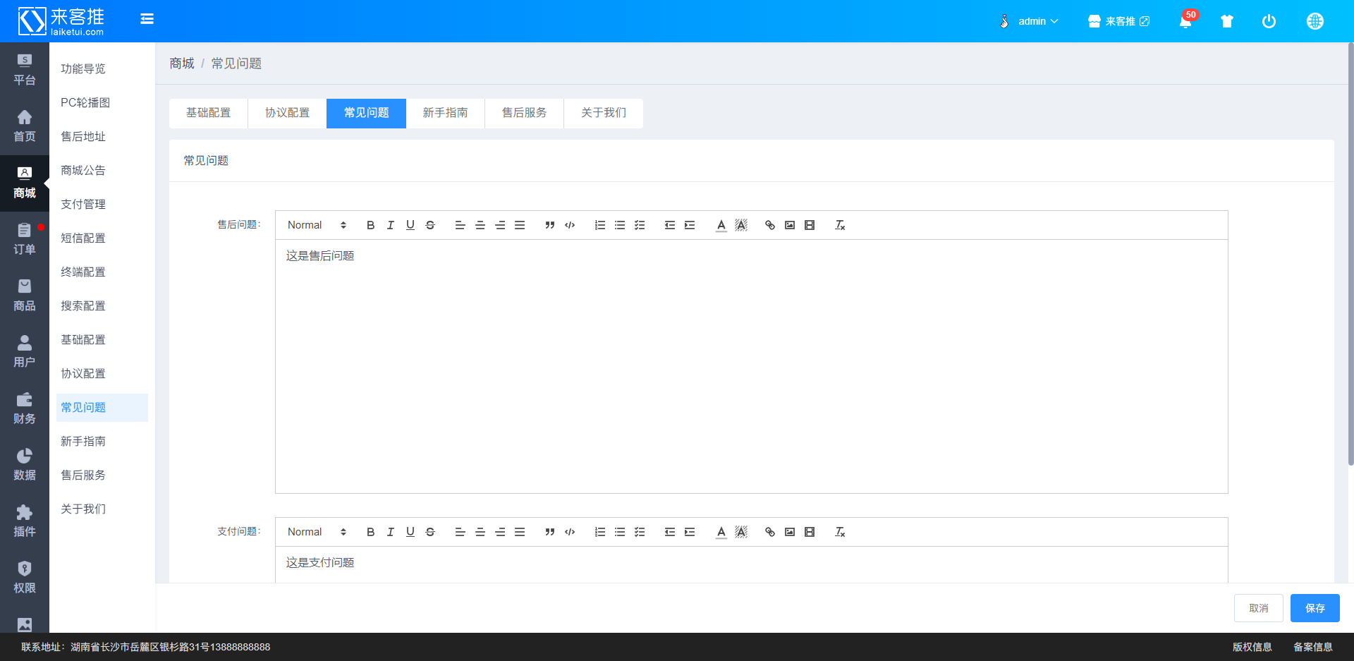Insert link in the 支付问题 editor
This screenshot has width=1354, height=661.
(x=769, y=532)
